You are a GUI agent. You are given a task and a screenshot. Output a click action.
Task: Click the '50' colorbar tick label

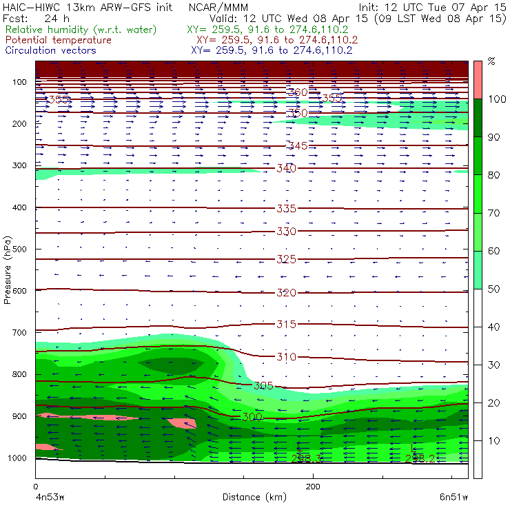493,289
